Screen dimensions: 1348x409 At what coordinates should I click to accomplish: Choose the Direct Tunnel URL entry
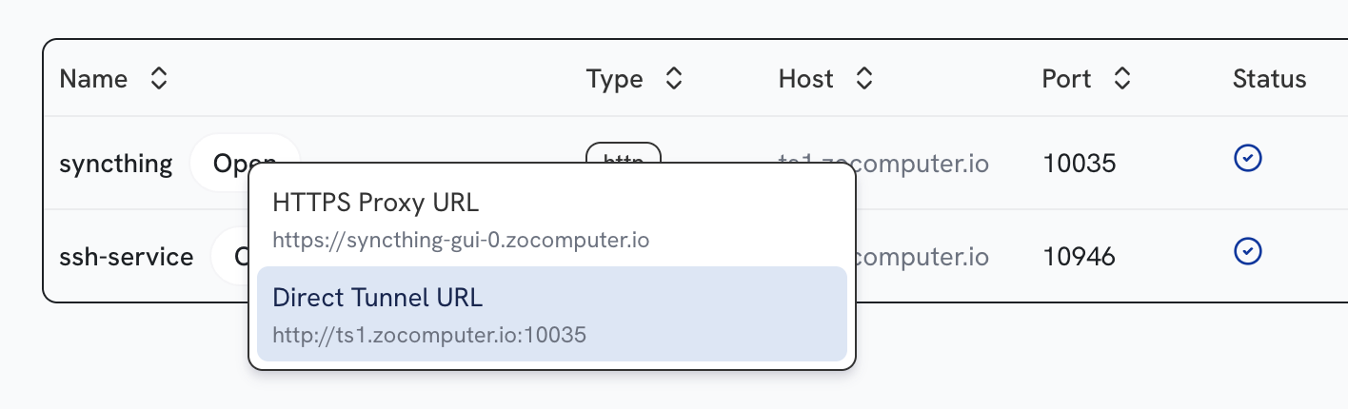(552, 314)
